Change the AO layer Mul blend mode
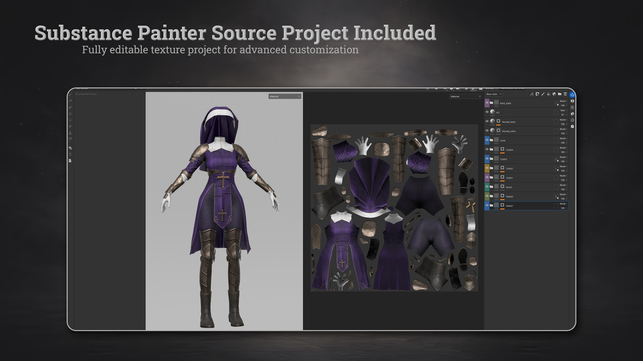 (x=563, y=110)
